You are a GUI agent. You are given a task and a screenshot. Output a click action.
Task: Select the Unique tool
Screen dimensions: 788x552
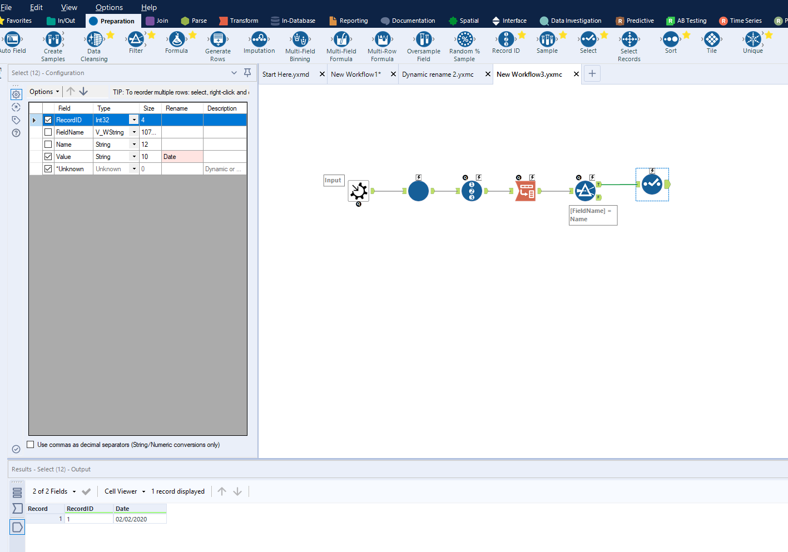pyautogui.click(x=752, y=41)
